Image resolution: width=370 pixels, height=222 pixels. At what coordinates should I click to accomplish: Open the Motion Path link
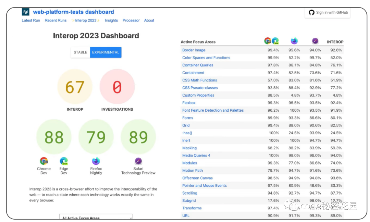point(192,171)
